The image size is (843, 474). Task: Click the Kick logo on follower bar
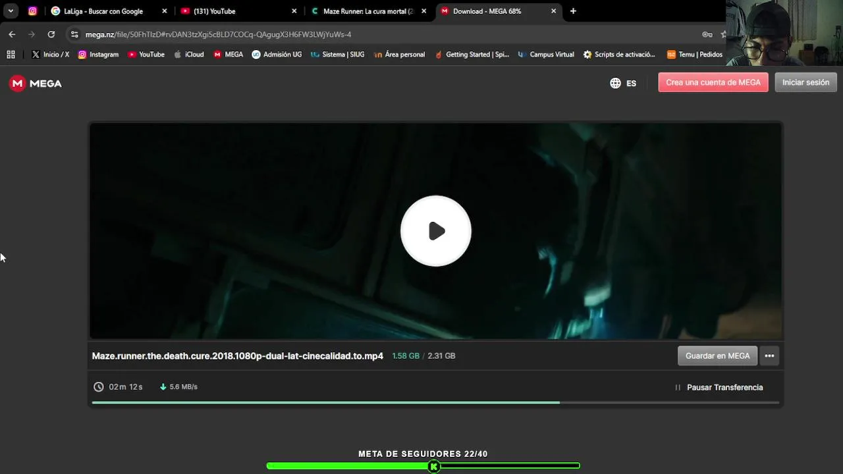[x=433, y=466]
